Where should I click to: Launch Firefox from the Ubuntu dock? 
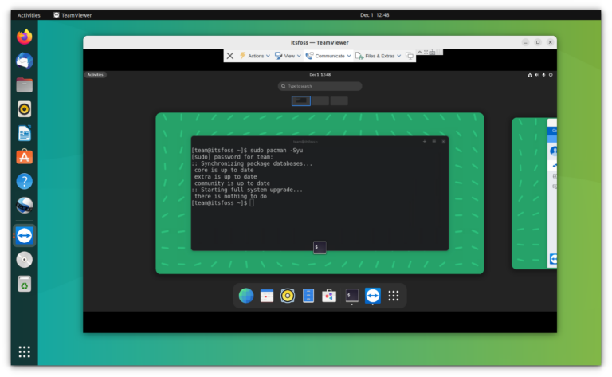tap(25, 37)
